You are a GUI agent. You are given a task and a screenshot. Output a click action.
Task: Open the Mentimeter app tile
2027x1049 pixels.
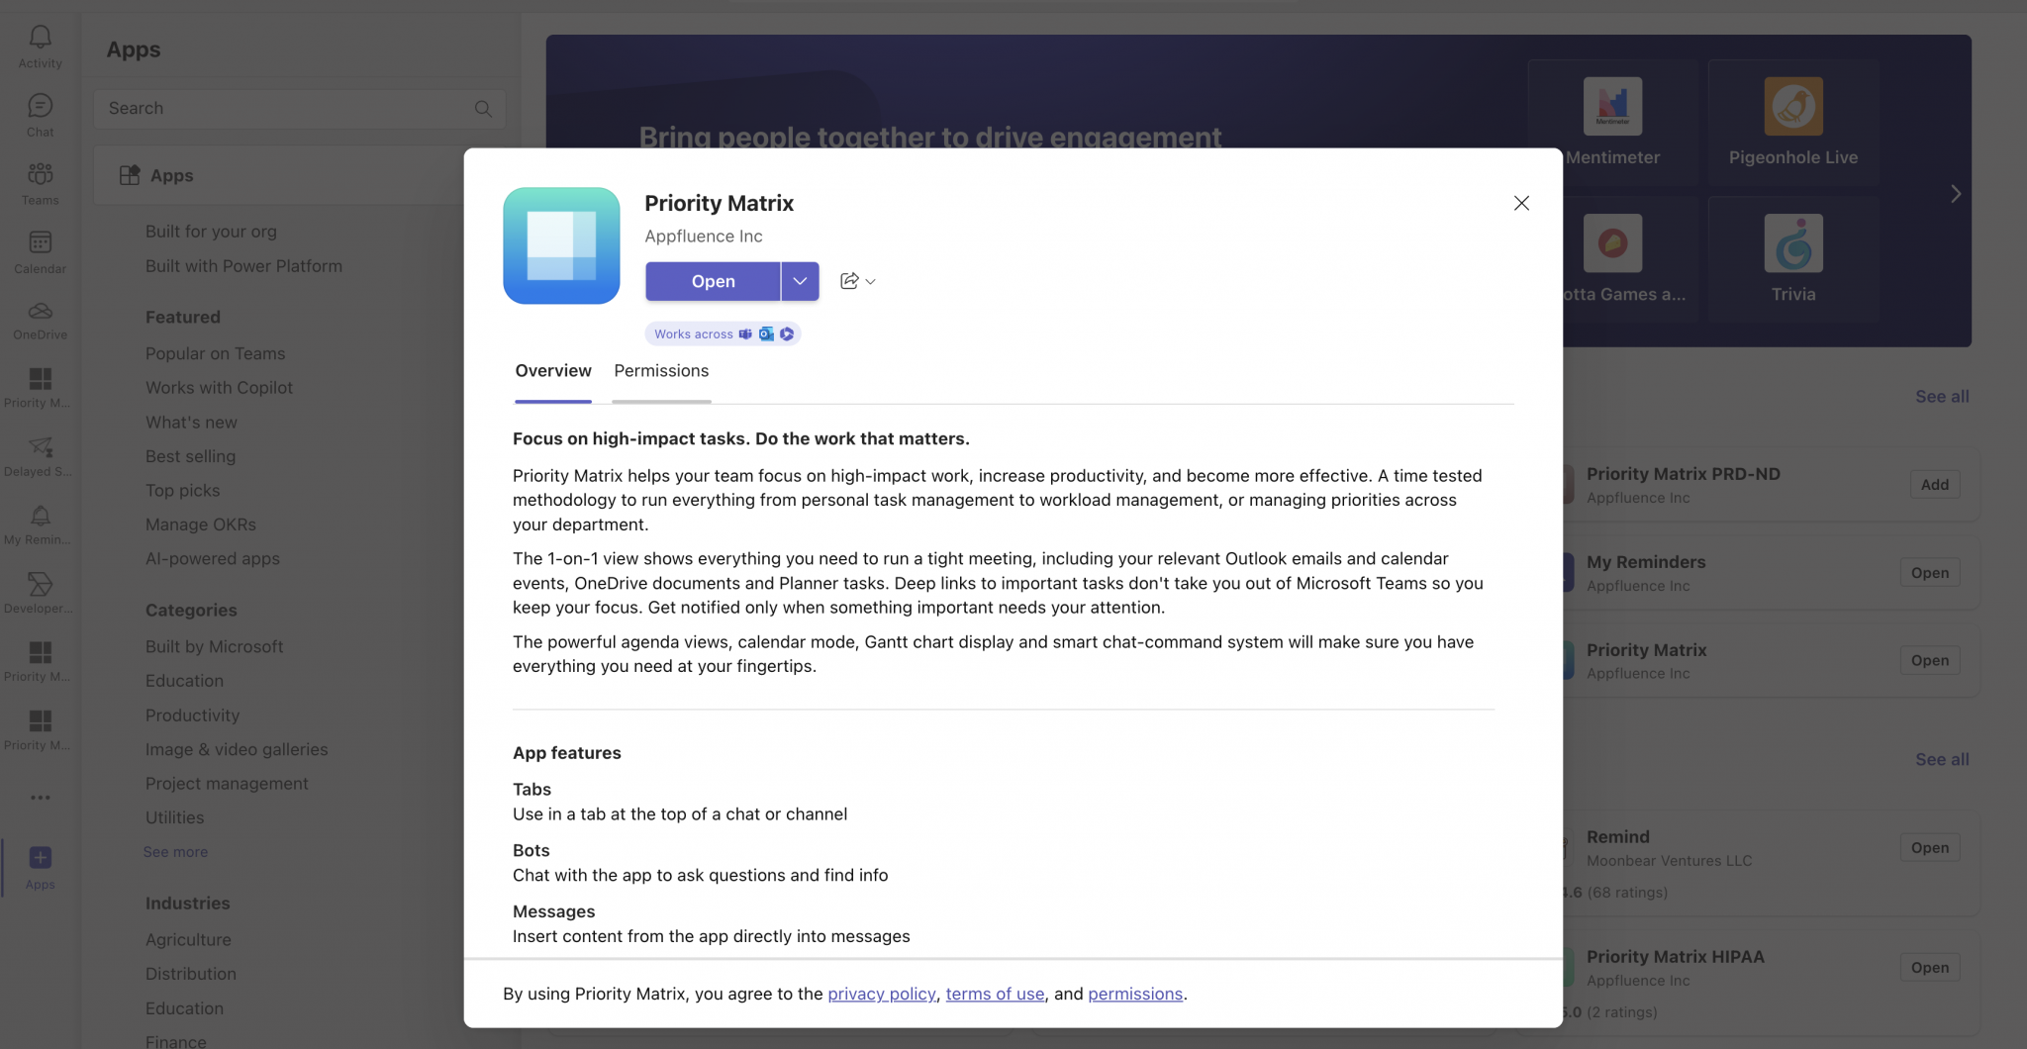coord(1613,119)
